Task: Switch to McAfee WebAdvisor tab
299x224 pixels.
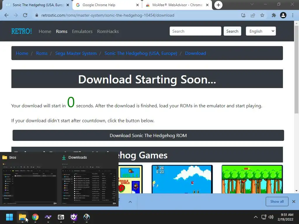Action: (x=177, y=5)
